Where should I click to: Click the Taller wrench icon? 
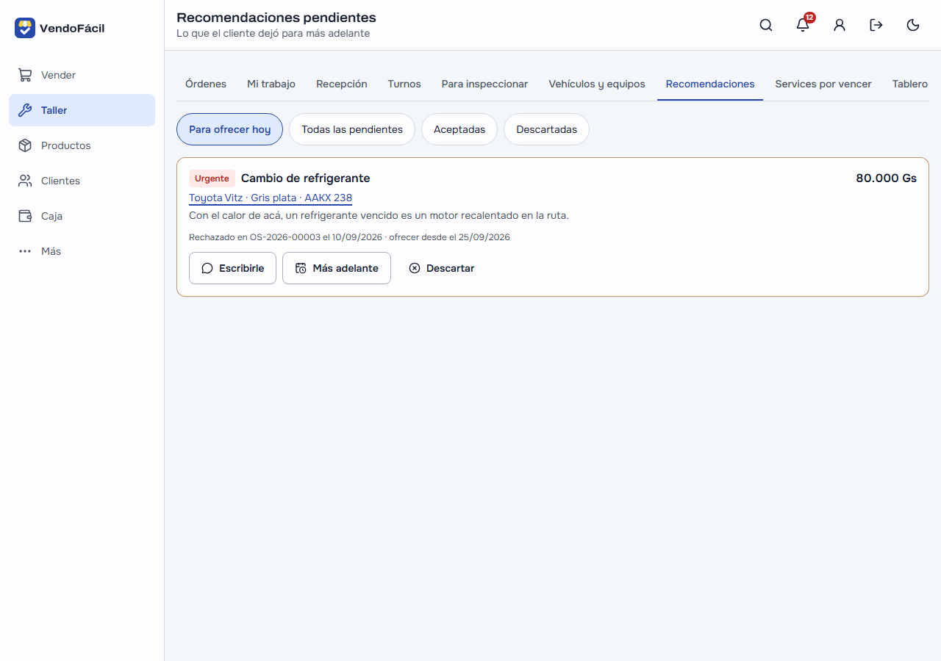[x=25, y=110]
